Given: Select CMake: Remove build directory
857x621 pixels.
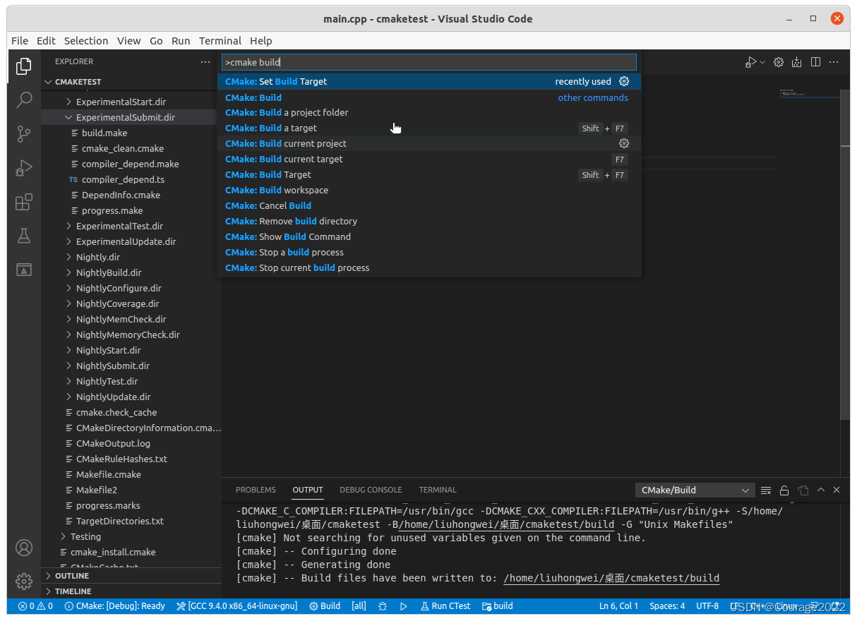Looking at the screenshot, I should pos(429,221).
